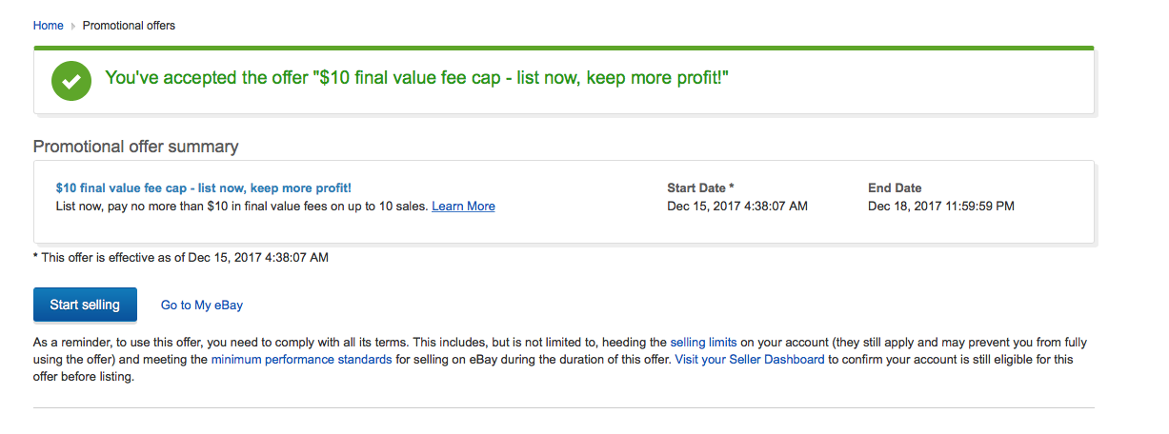Viewport: 1169px width, 434px height.
Task: Click the breadcrumb arrow separator after Home
Action: pos(73,26)
